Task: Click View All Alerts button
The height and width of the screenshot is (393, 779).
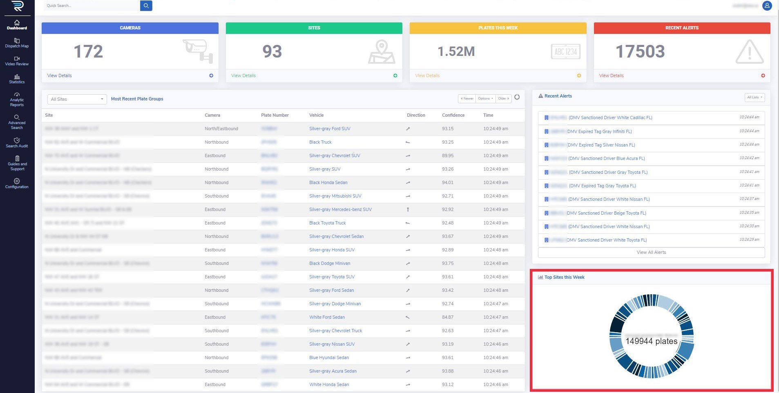Action: point(651,252)
